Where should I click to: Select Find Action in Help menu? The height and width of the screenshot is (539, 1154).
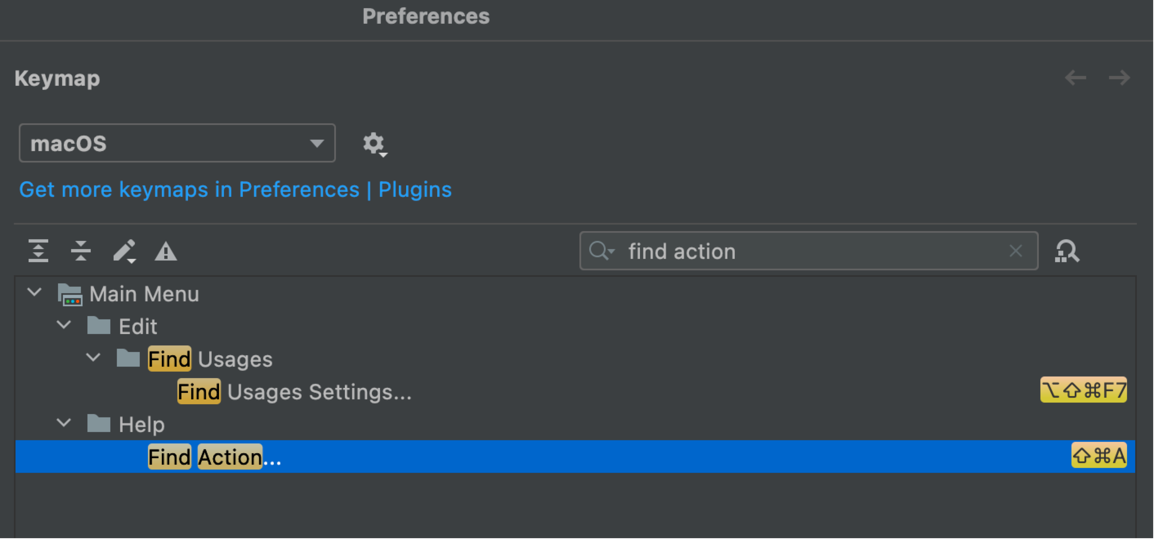pyautogui.click(x=213, y=456)
